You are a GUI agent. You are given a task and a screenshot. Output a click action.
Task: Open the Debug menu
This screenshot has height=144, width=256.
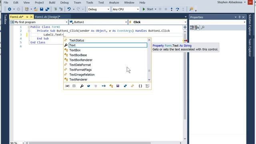click(64, 3)
